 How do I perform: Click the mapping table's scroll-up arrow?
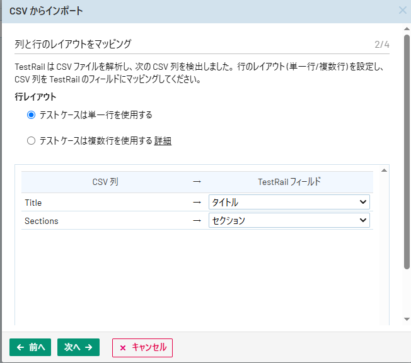tap(385, 170)
